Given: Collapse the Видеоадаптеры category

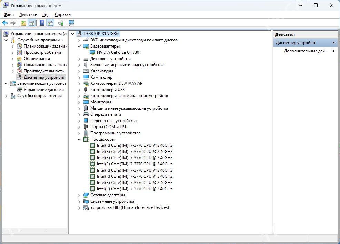Looking at the screenshot, I should pos(79,47).
